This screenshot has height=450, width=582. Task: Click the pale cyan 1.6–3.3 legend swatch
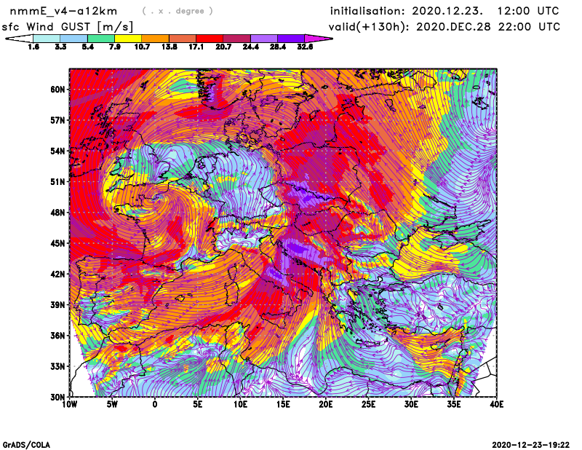point(47,39)
